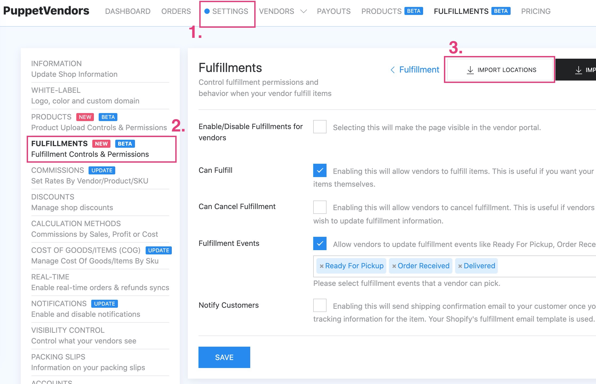Click the PuppetVendors logo

(46, 11)
